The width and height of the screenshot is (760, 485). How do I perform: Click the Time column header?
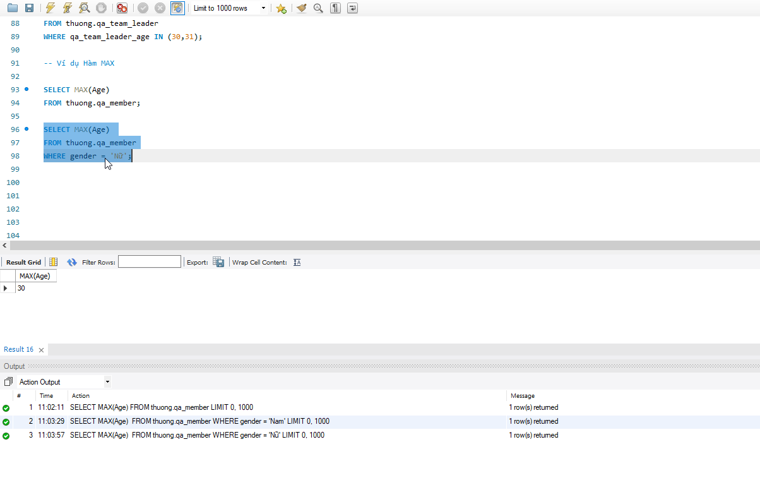tap(46, 395)
